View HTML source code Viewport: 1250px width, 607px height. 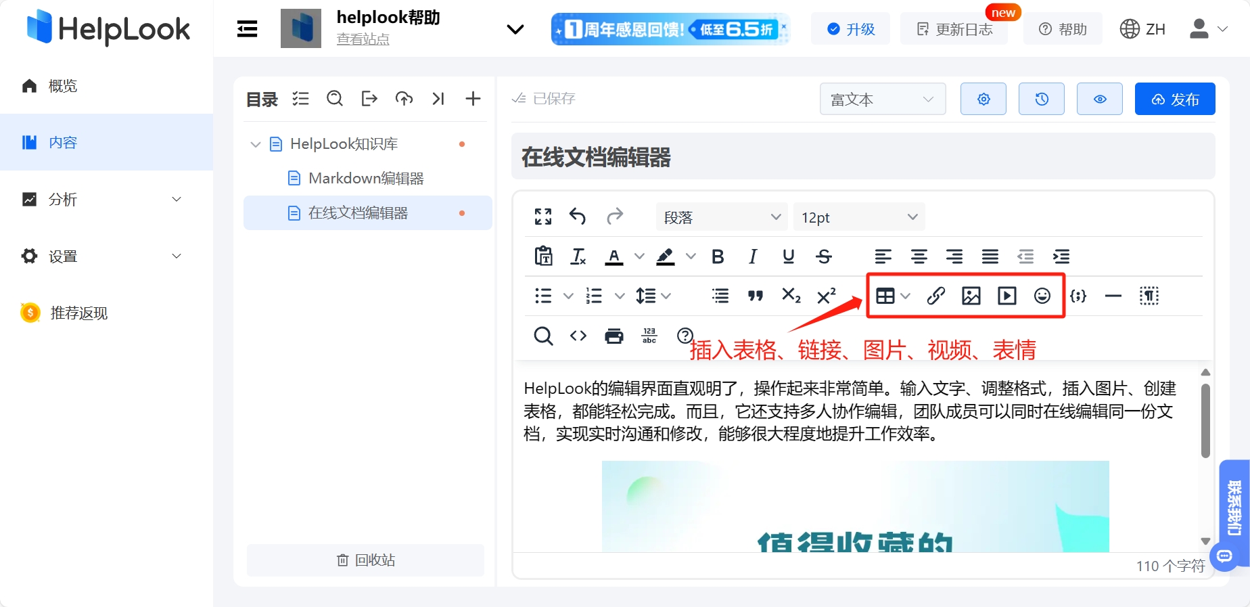click(578, 336)
